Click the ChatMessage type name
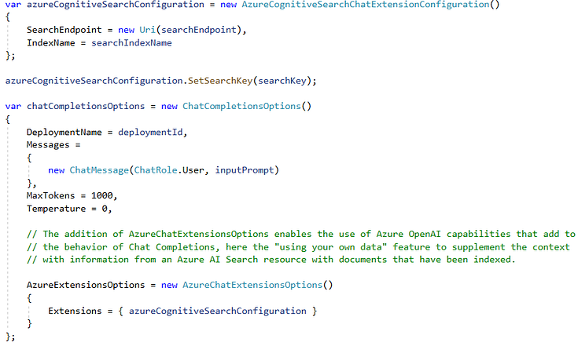Viewport: 578px width, 346px height. (x=99, y=170)
